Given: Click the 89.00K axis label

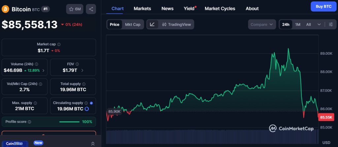Looking at the screenshot, I should pos(326,53).
